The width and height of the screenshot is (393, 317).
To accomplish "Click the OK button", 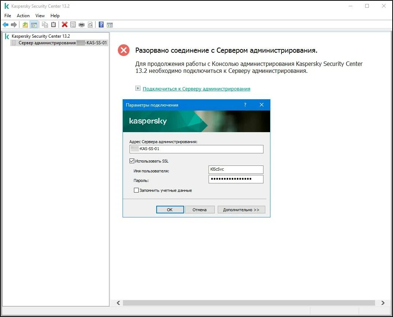I will pos(170,210).
